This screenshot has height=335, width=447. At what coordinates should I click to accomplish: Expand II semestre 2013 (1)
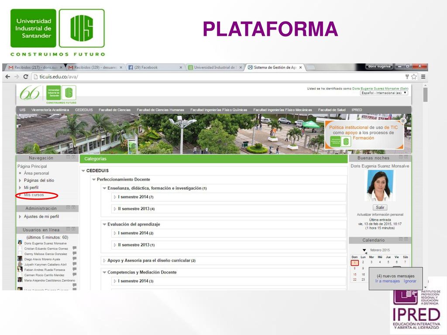pyautogui.click(x=115, y=245)
